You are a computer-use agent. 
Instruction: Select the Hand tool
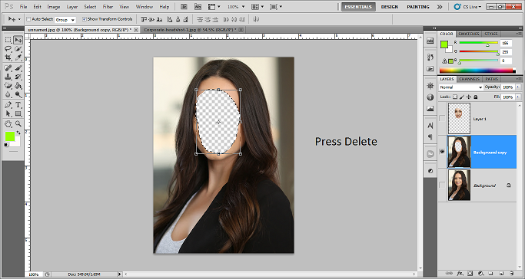tap(8, 124)
